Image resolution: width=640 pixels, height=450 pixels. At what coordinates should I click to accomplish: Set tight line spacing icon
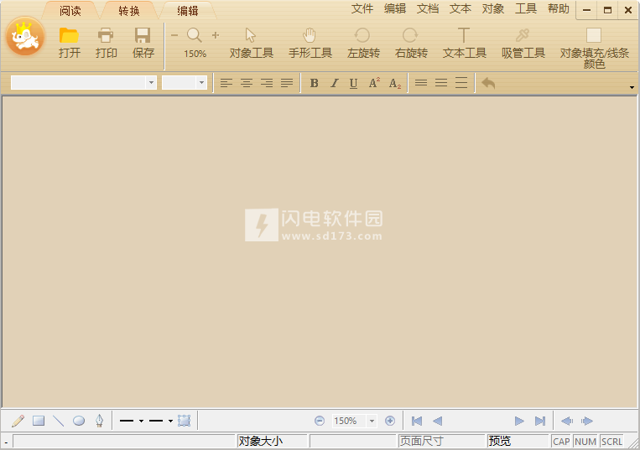pos(421,83)
